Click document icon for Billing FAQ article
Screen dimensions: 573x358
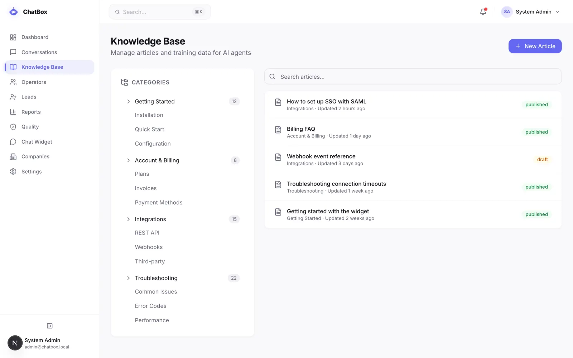pos(278,130)
